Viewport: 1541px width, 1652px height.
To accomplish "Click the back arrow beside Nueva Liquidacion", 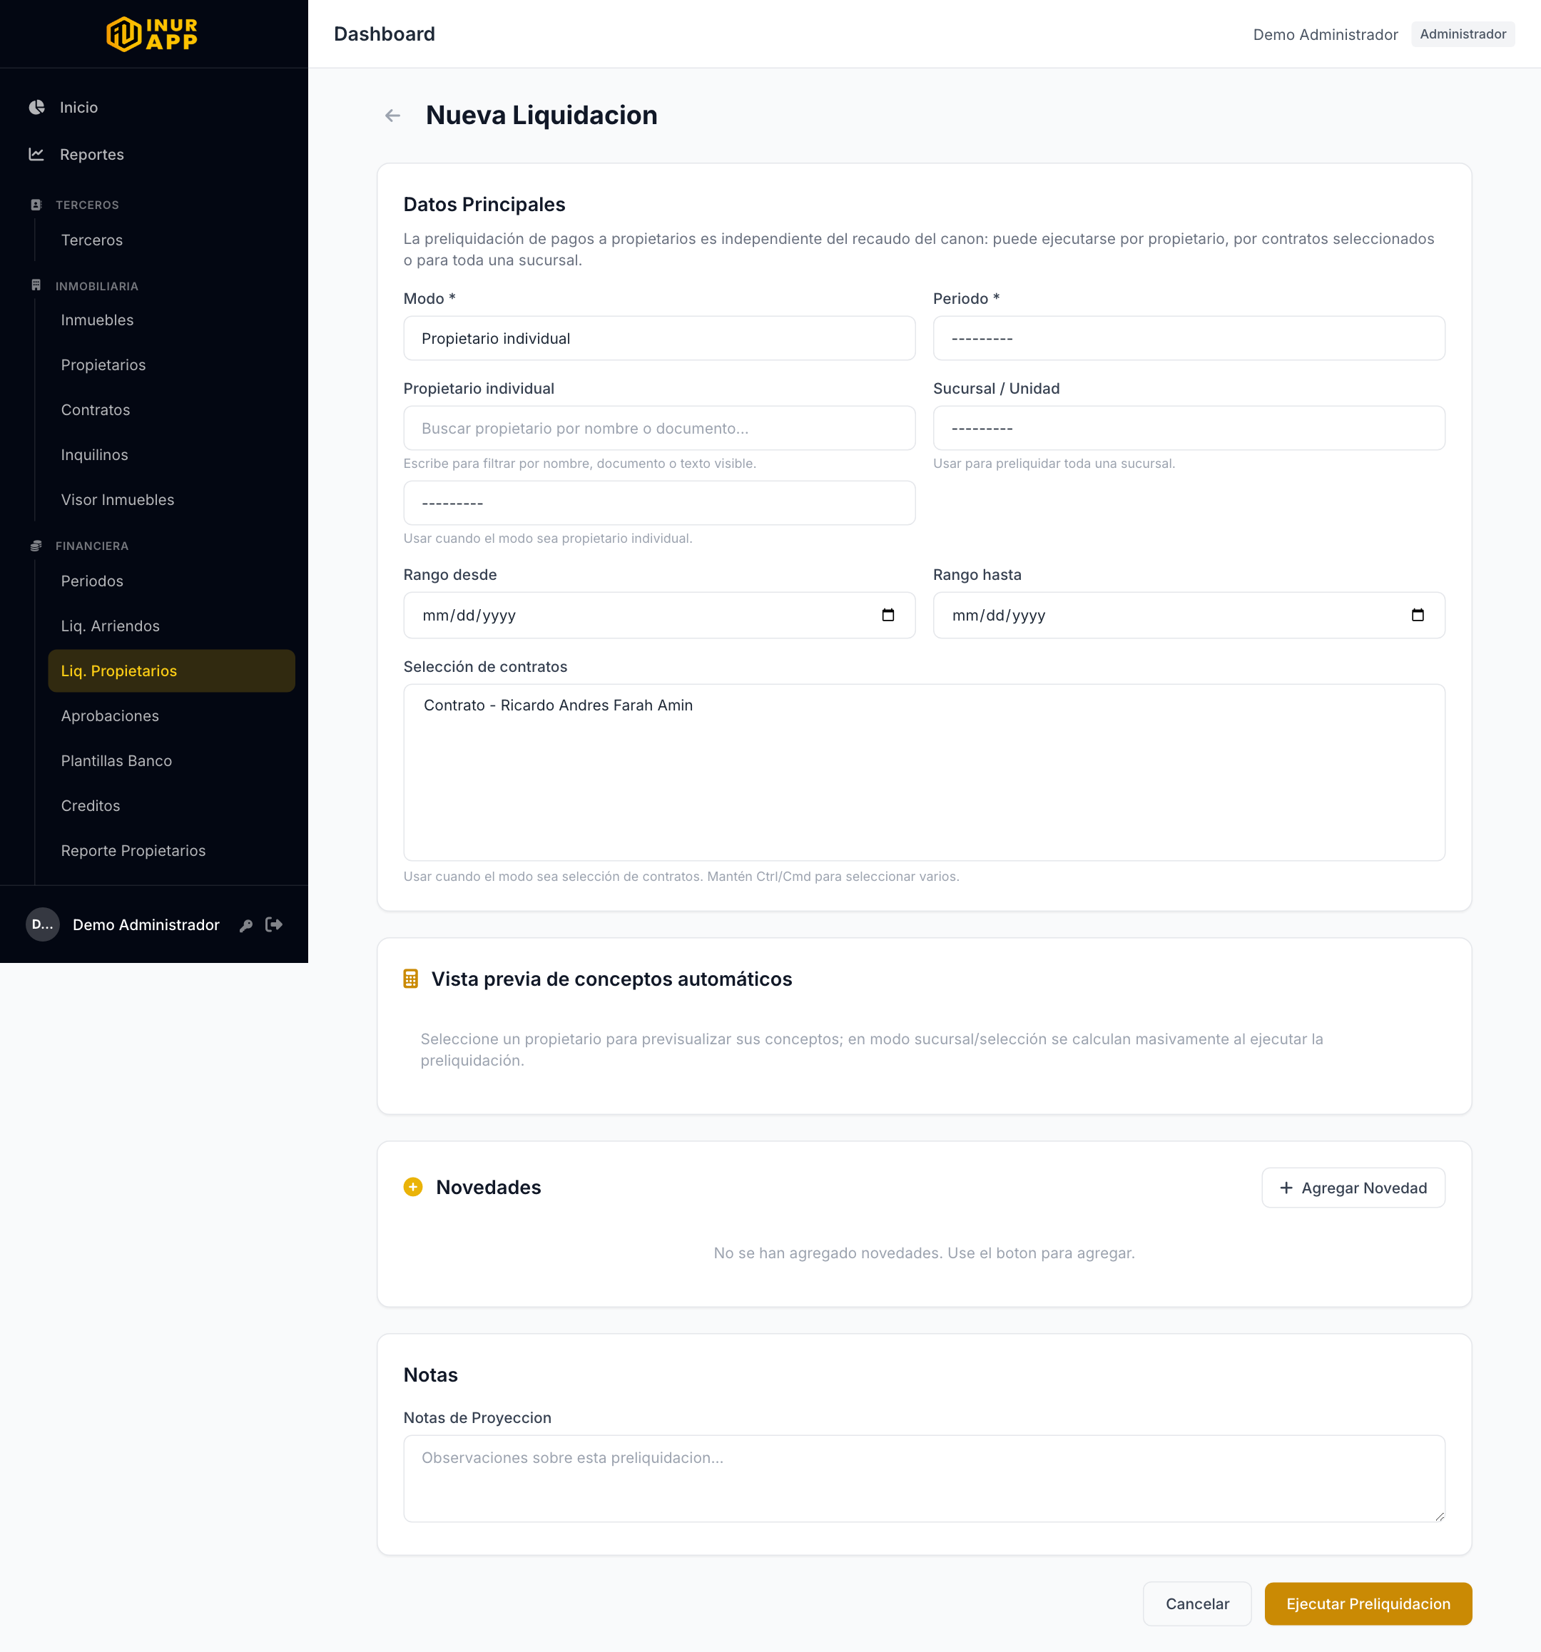I will point(393,116).
